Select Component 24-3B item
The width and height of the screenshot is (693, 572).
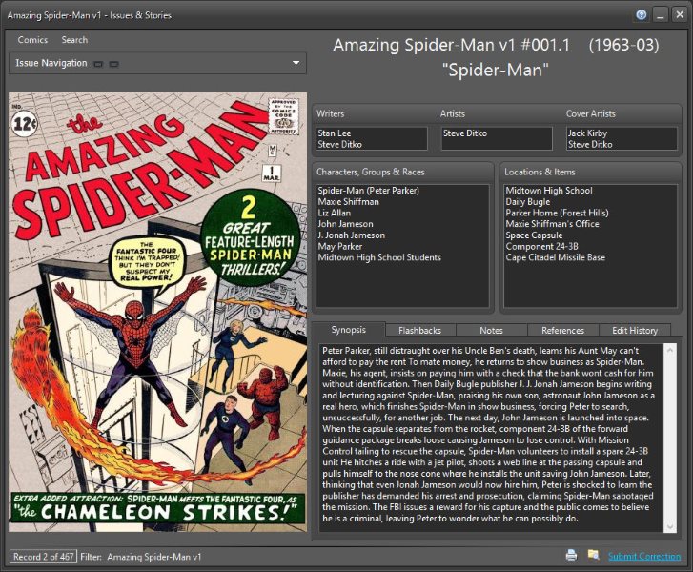click(x=541, y=246)
